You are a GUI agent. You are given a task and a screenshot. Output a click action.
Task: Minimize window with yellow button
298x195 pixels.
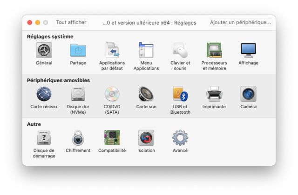[38, 23]
